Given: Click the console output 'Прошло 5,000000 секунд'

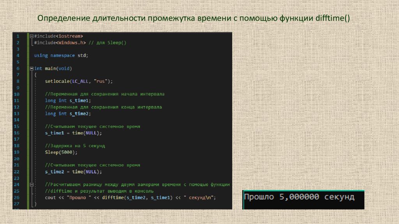Looking at the screenshot, I should pos(299,197).
